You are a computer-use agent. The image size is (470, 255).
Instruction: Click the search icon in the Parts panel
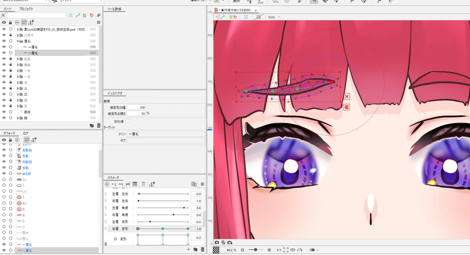coord(3,15)
